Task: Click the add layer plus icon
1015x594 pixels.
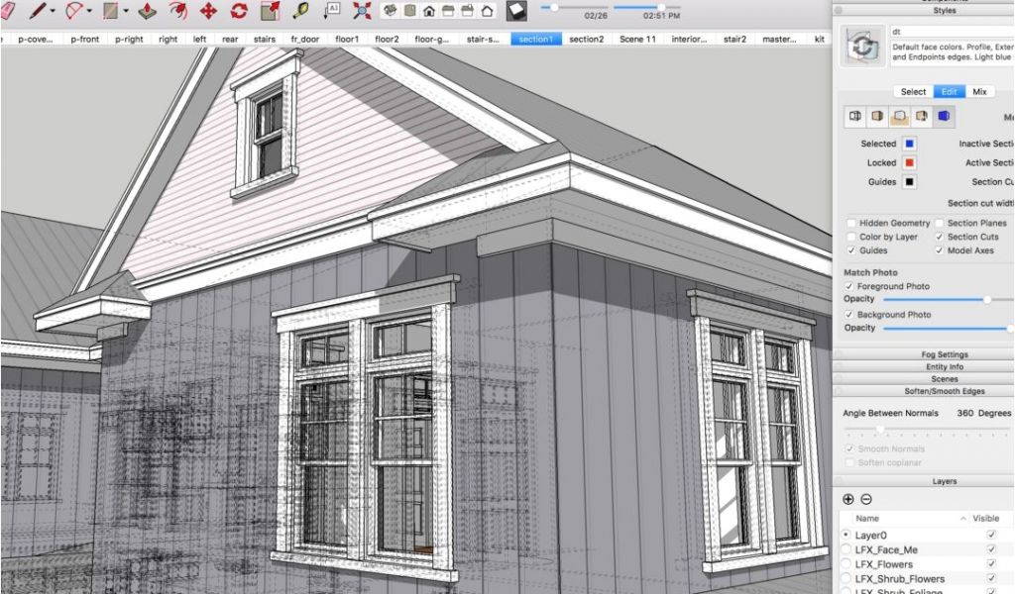Action: point(847,499)
